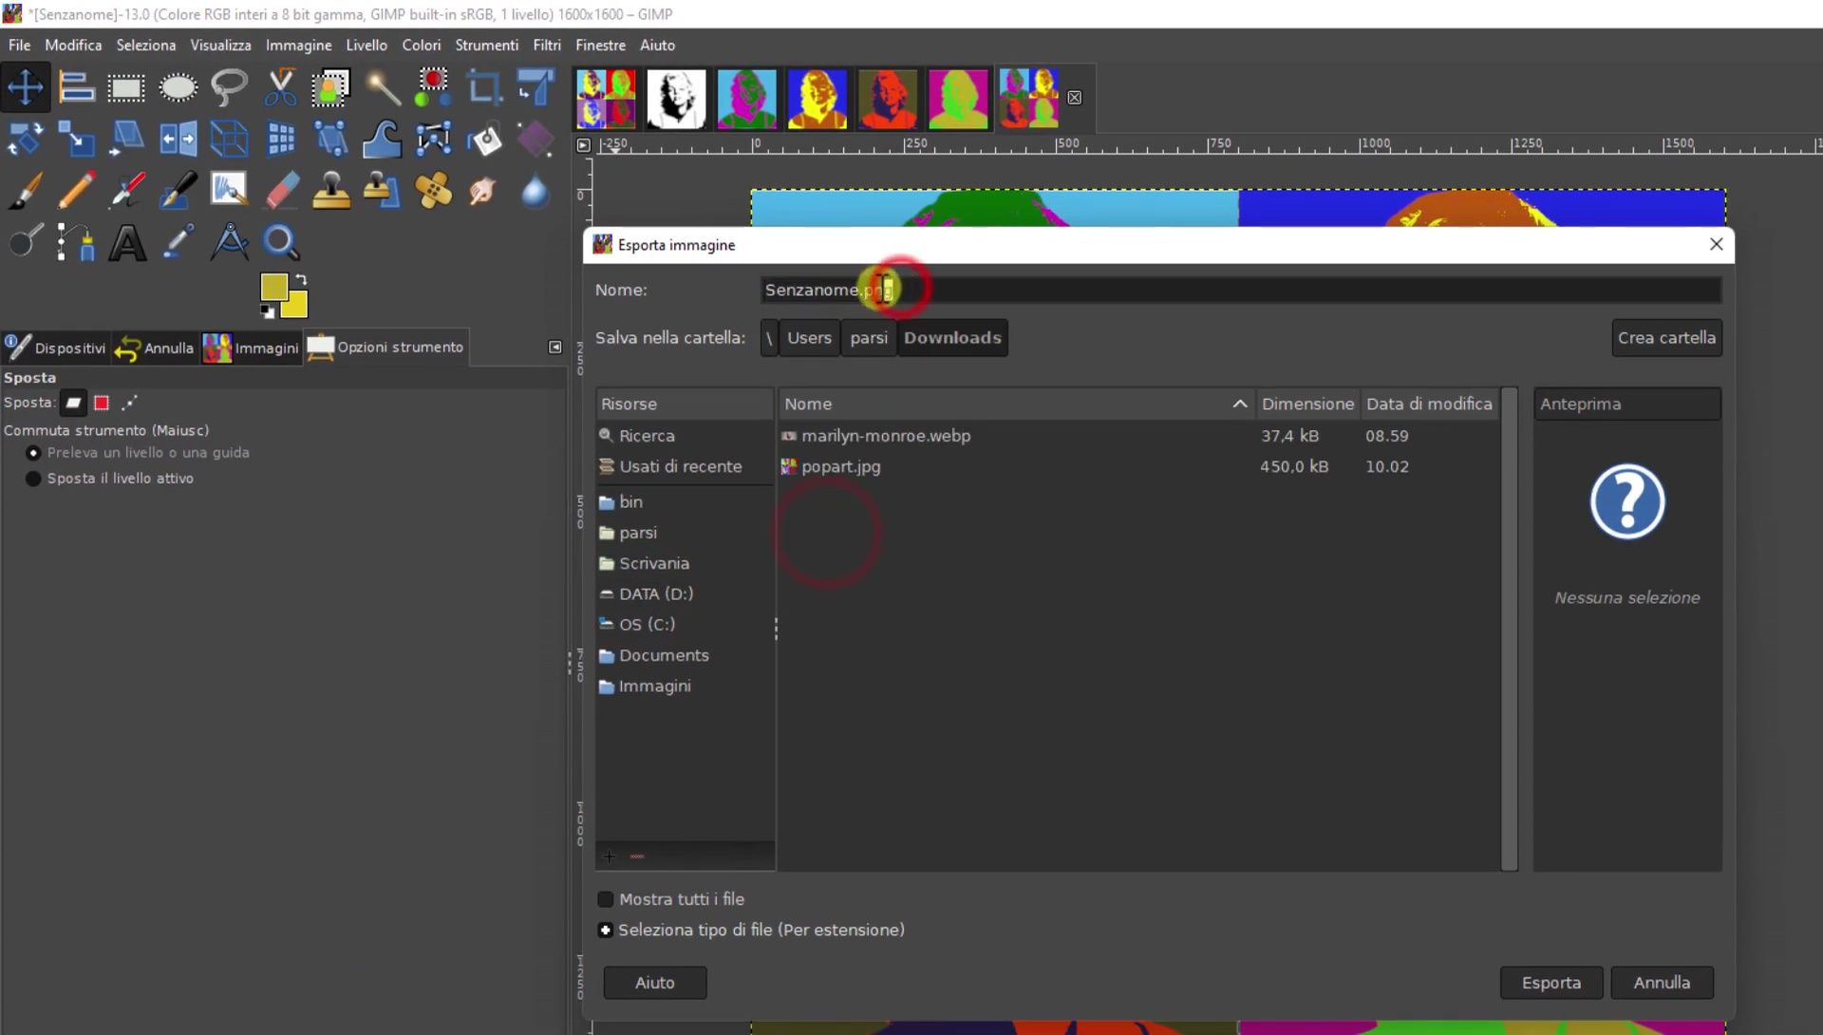Open the Filtri menu
Screen dimensions: 1823x1035
[547, 45]
